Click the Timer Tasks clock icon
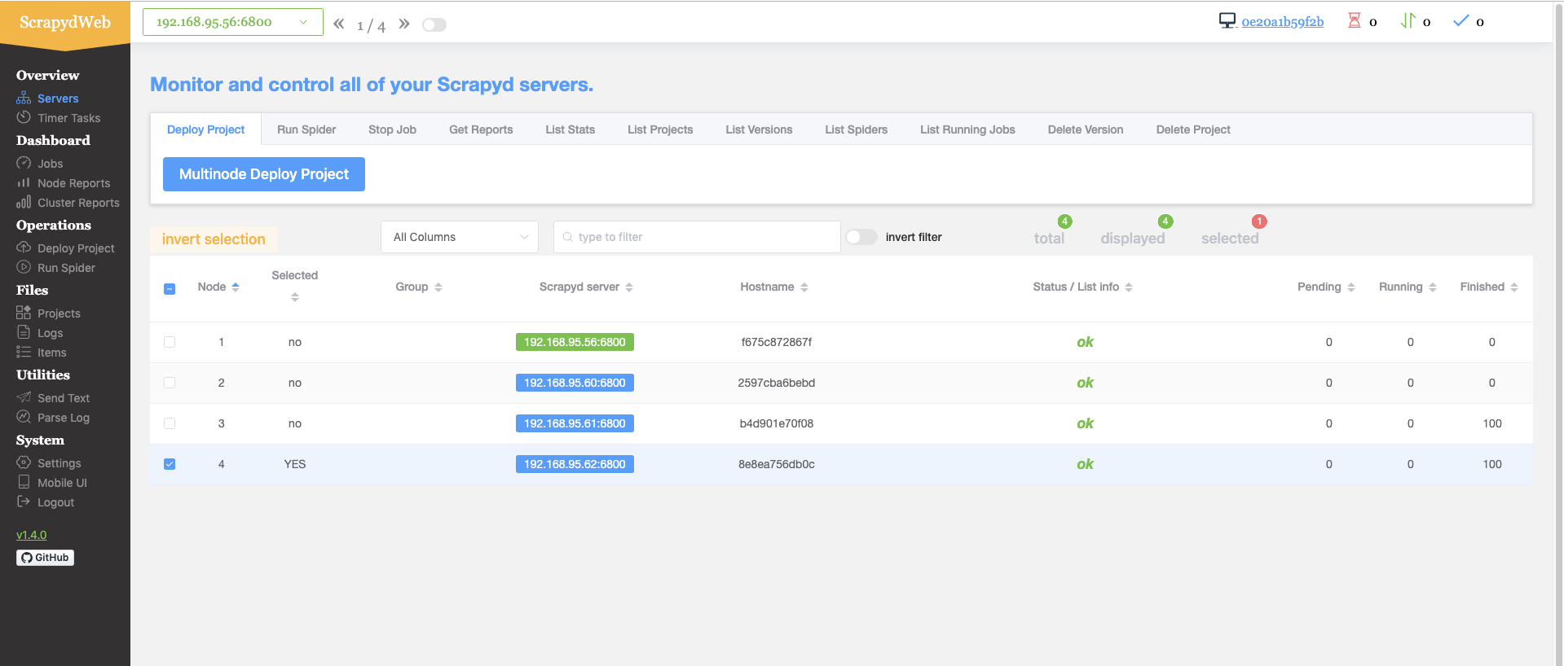 24,117
